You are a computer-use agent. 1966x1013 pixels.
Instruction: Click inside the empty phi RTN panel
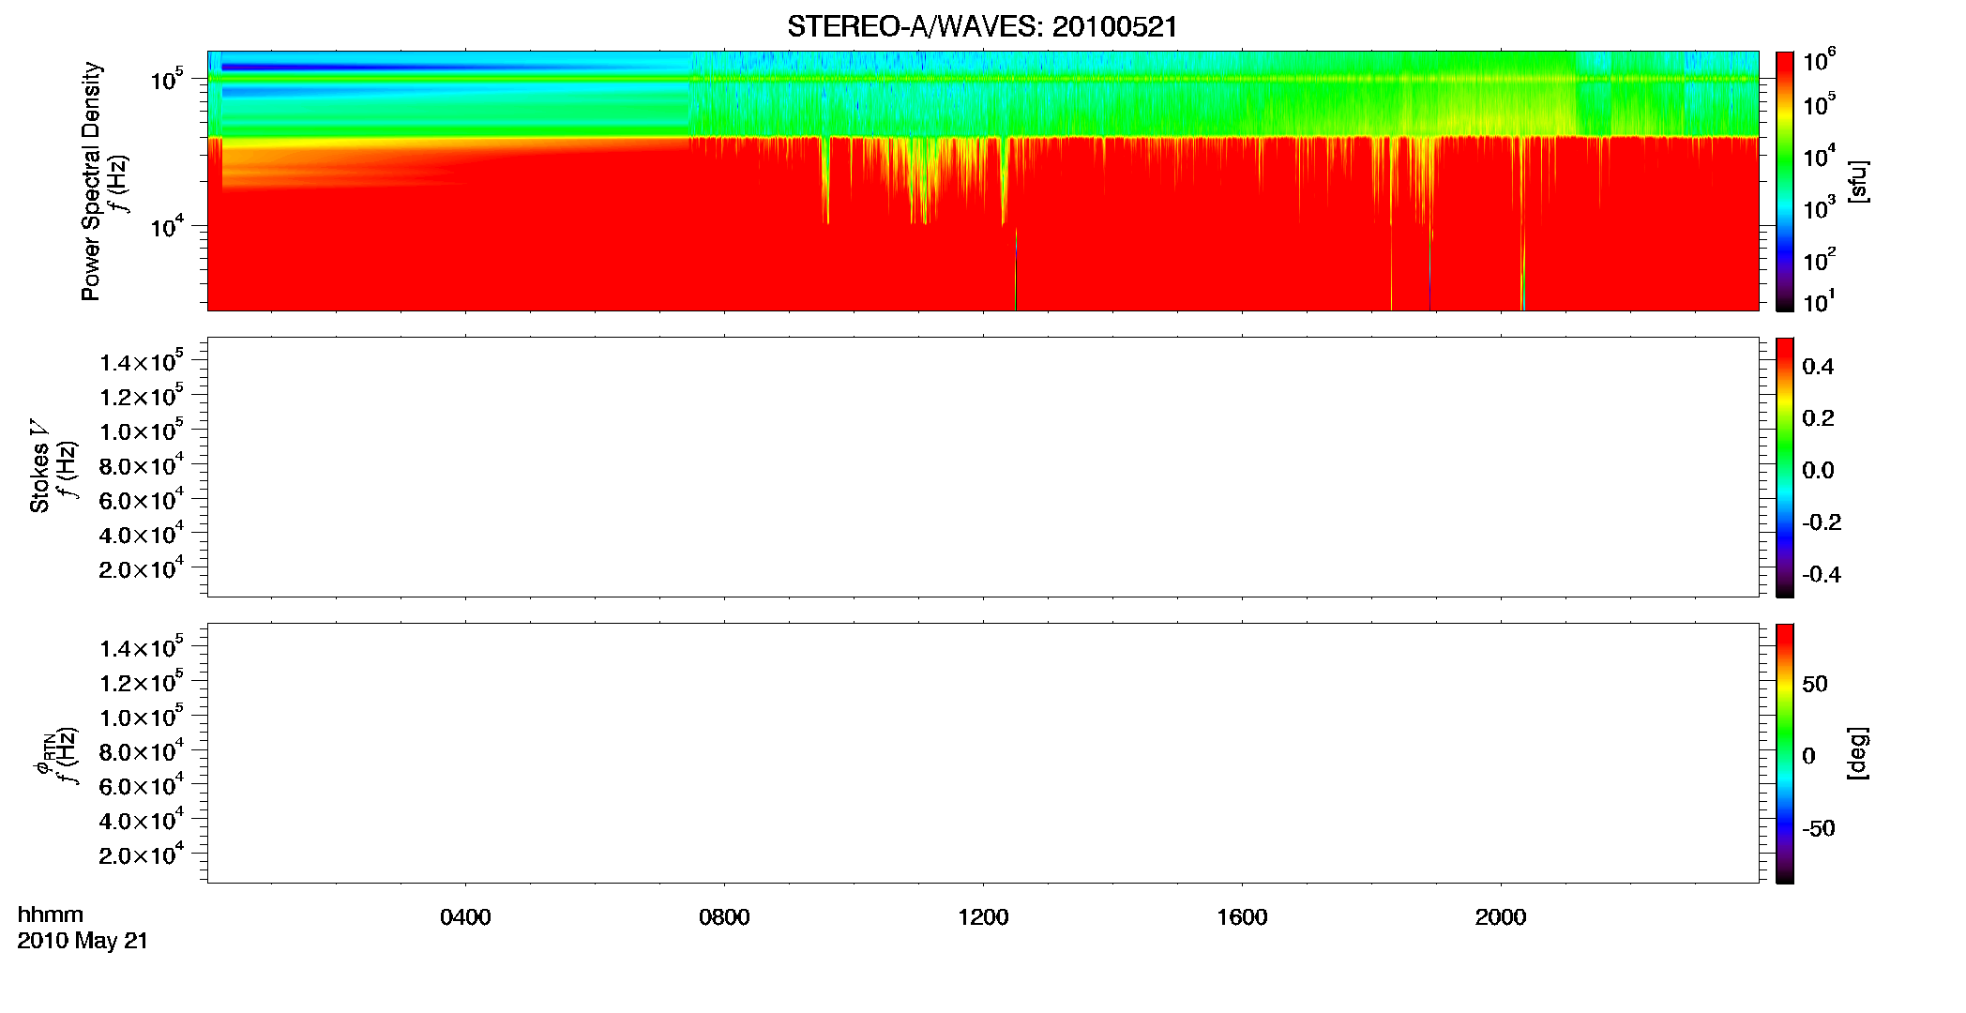coord(982,753)
